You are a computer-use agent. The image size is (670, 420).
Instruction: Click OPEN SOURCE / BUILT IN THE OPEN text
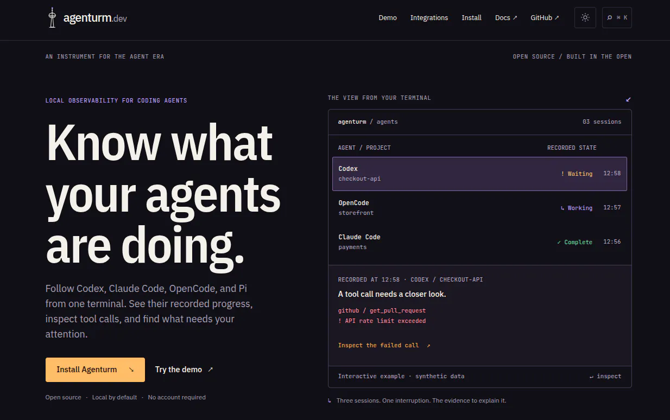click(x=572, y=56)
